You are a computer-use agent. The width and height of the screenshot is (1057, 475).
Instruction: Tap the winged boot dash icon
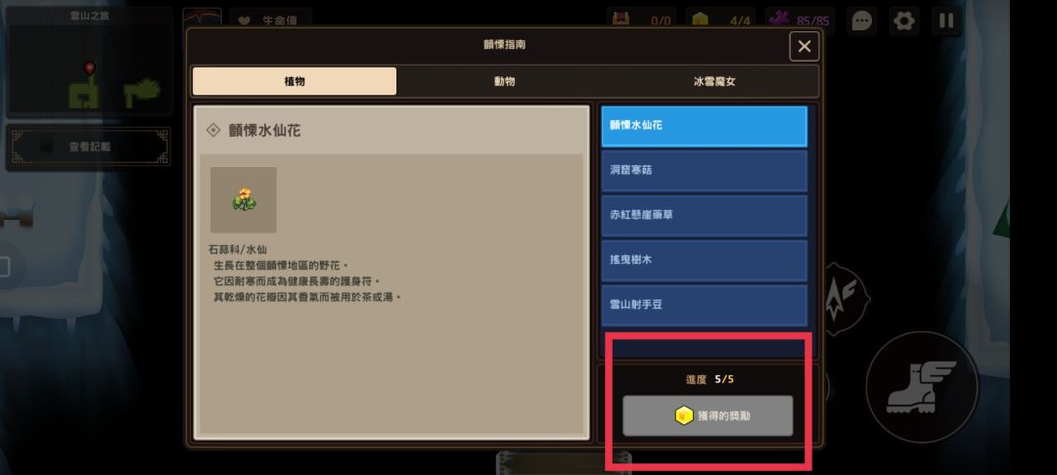pos(922,387)
